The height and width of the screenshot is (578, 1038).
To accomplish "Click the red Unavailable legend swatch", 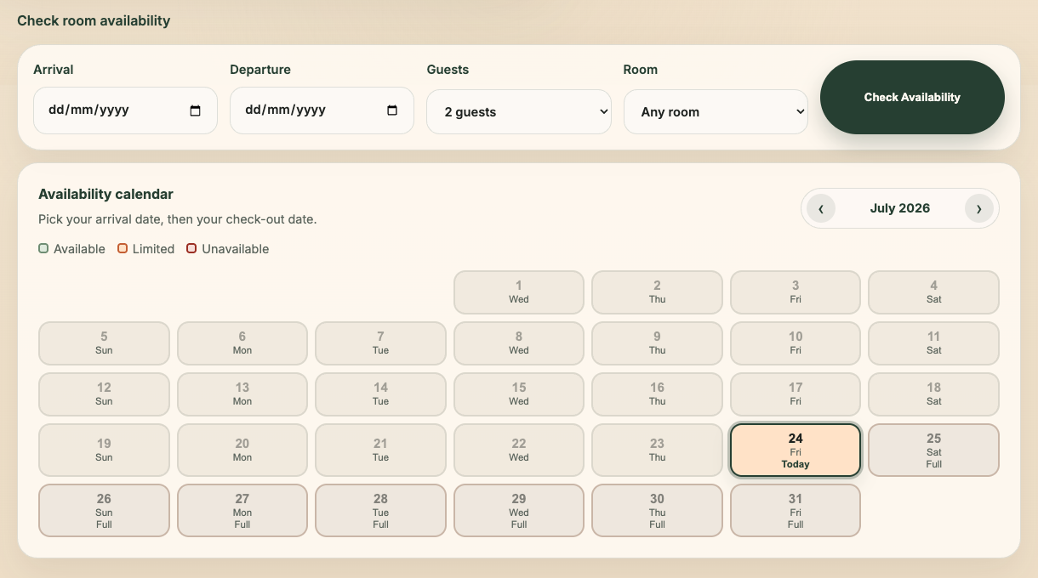I will tap(191, 249).
